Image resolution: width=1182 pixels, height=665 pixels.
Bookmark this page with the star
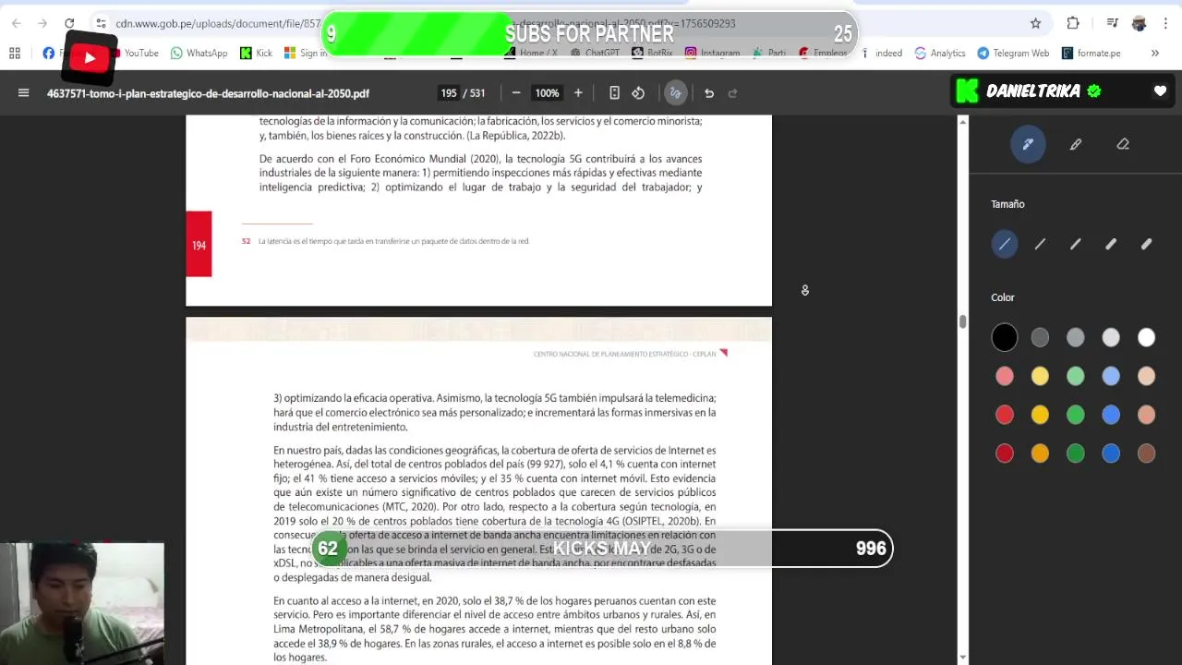[1035, 23]
